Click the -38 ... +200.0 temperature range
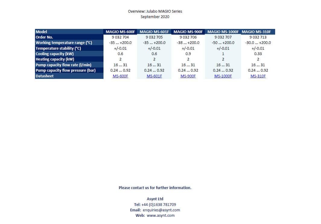321x224 pixels. 188,43
